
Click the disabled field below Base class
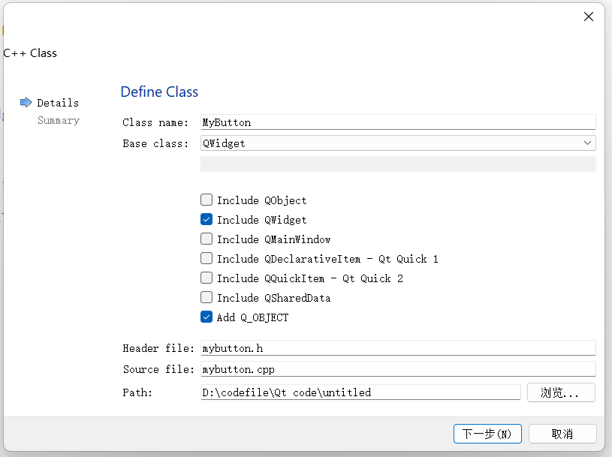398,164
